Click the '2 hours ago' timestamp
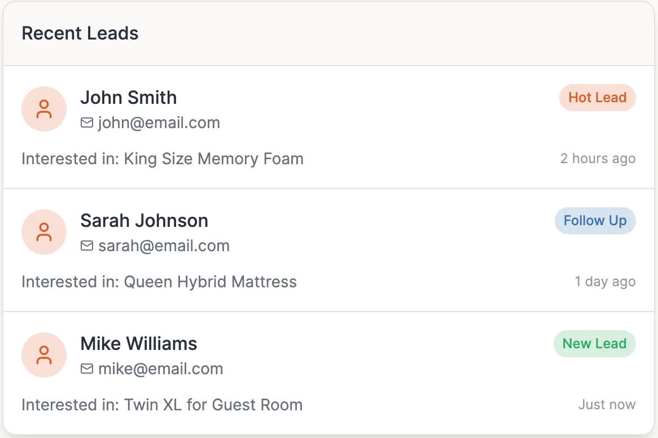 point(598,159)
